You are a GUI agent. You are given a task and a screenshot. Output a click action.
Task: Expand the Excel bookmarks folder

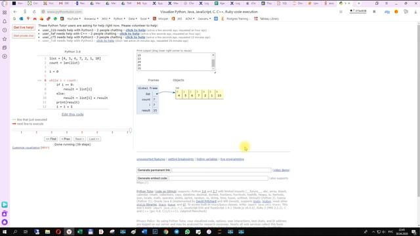click(x=144, y=19)
